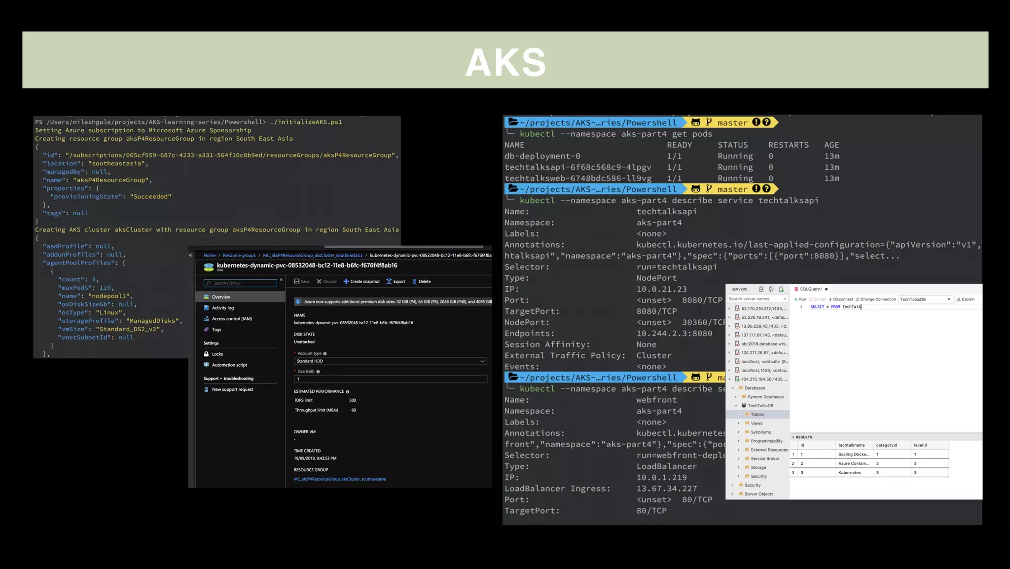Expand the 52.226.19.241 server node
1010x569 pixels.
click(x=729, y=317)
